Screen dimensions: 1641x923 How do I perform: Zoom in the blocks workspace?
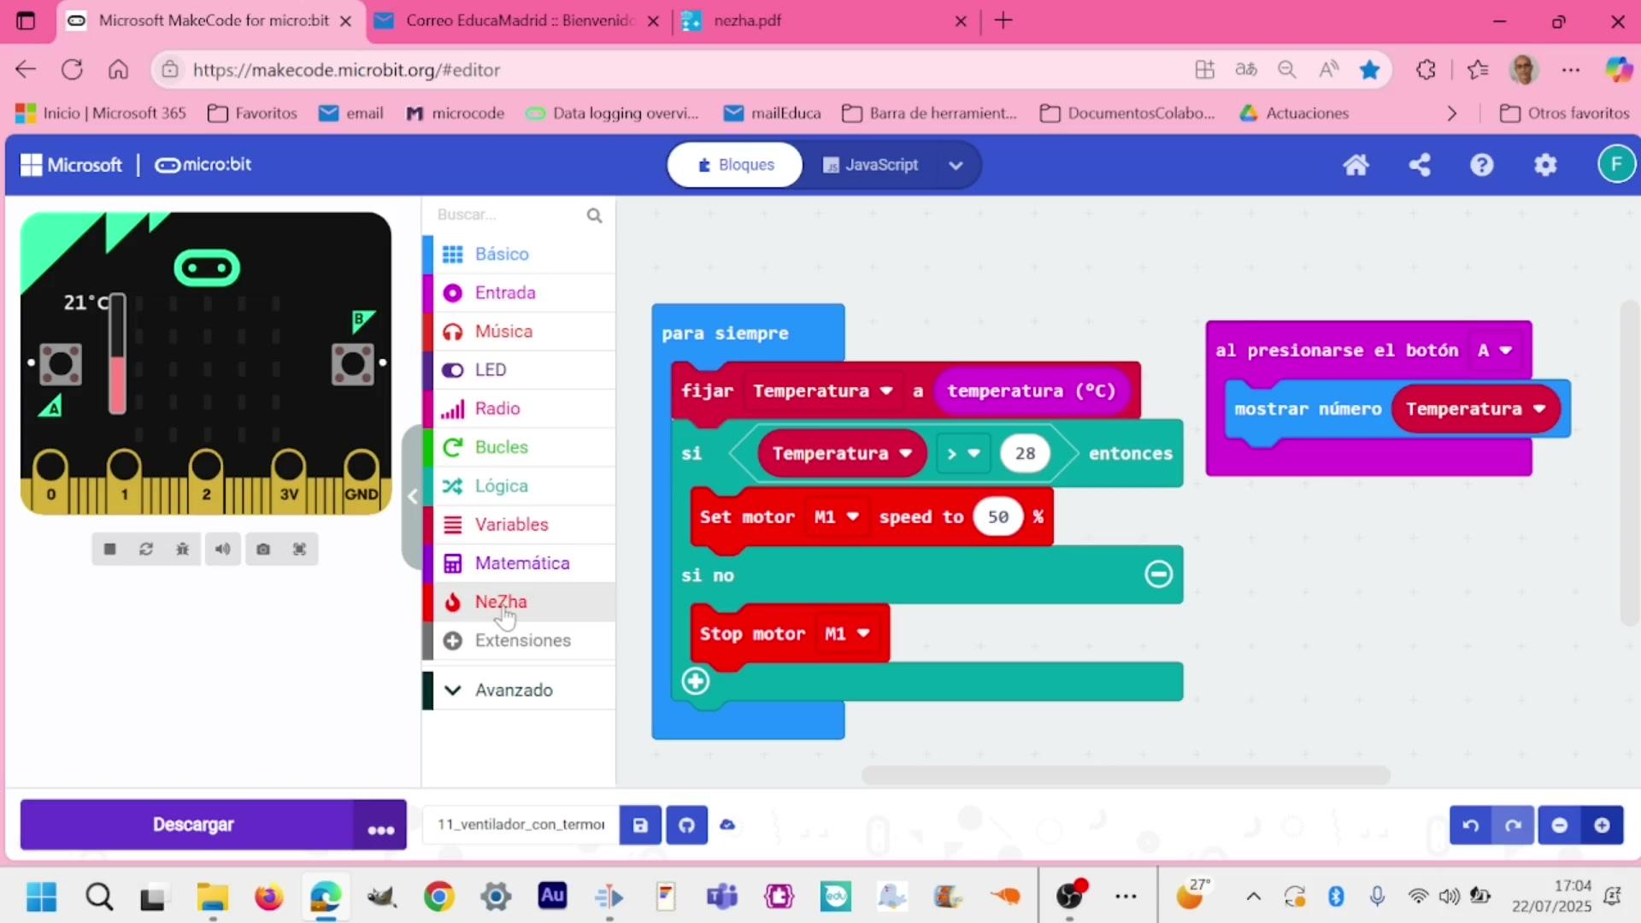(1602, 826)
